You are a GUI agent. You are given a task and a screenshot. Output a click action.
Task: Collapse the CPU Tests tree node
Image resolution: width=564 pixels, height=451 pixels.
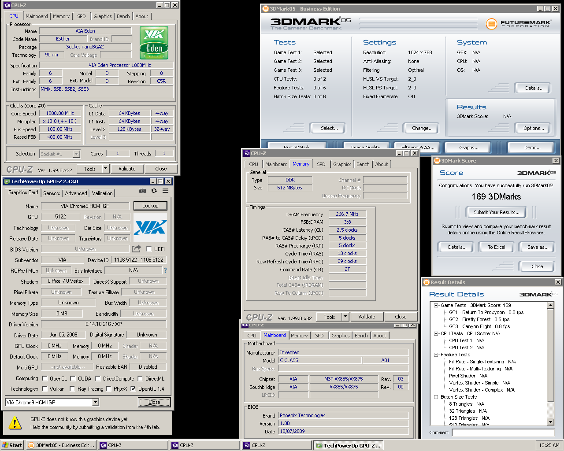point(436,333)
